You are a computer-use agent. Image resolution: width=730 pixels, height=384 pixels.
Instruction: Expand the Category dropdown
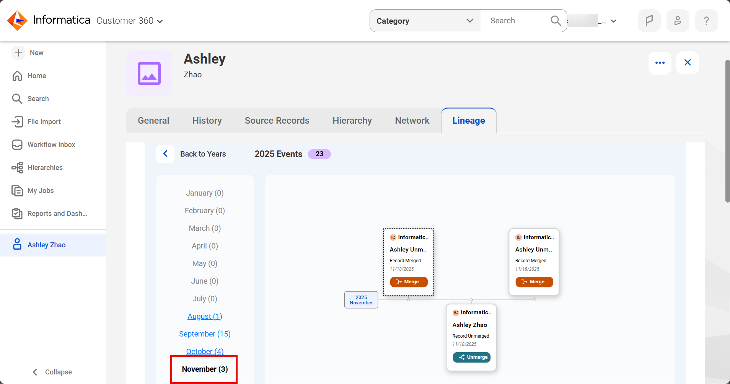coord(425,21)
